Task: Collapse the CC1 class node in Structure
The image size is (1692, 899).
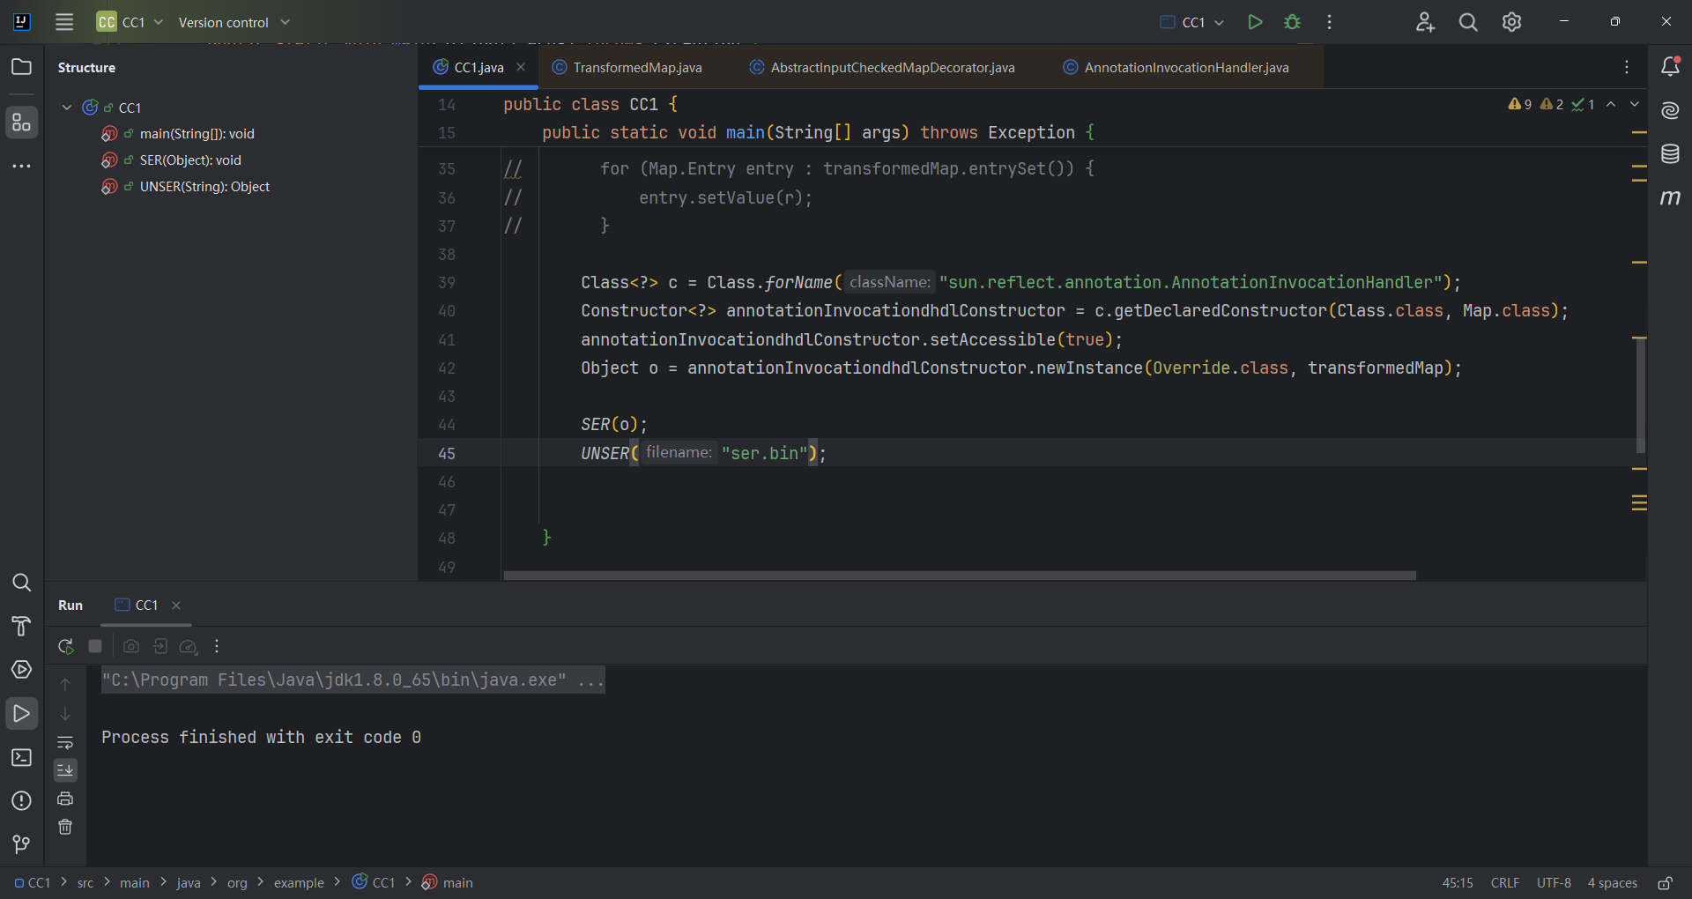Action: [67, 108]
